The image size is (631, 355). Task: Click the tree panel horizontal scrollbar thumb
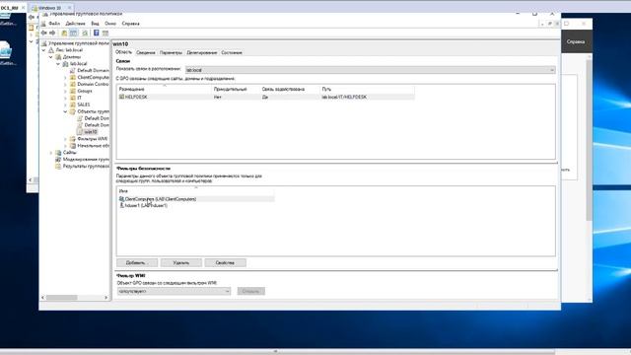point(61,298)
